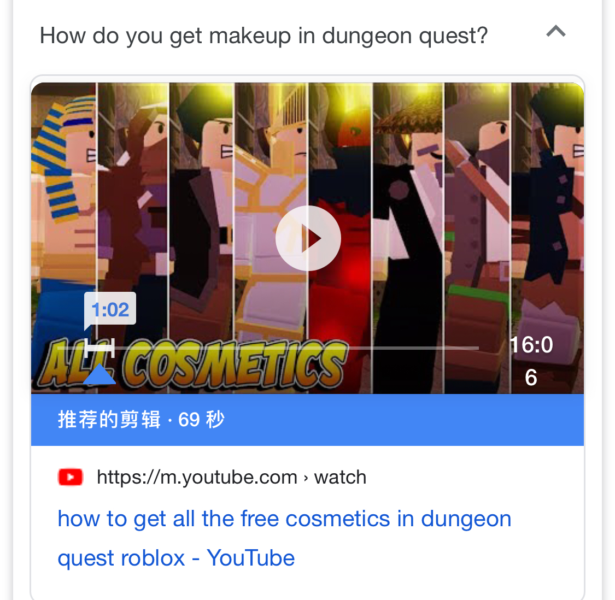Play the video using the center play button
The height and width of the screenshot is (600, 615).
308,238
